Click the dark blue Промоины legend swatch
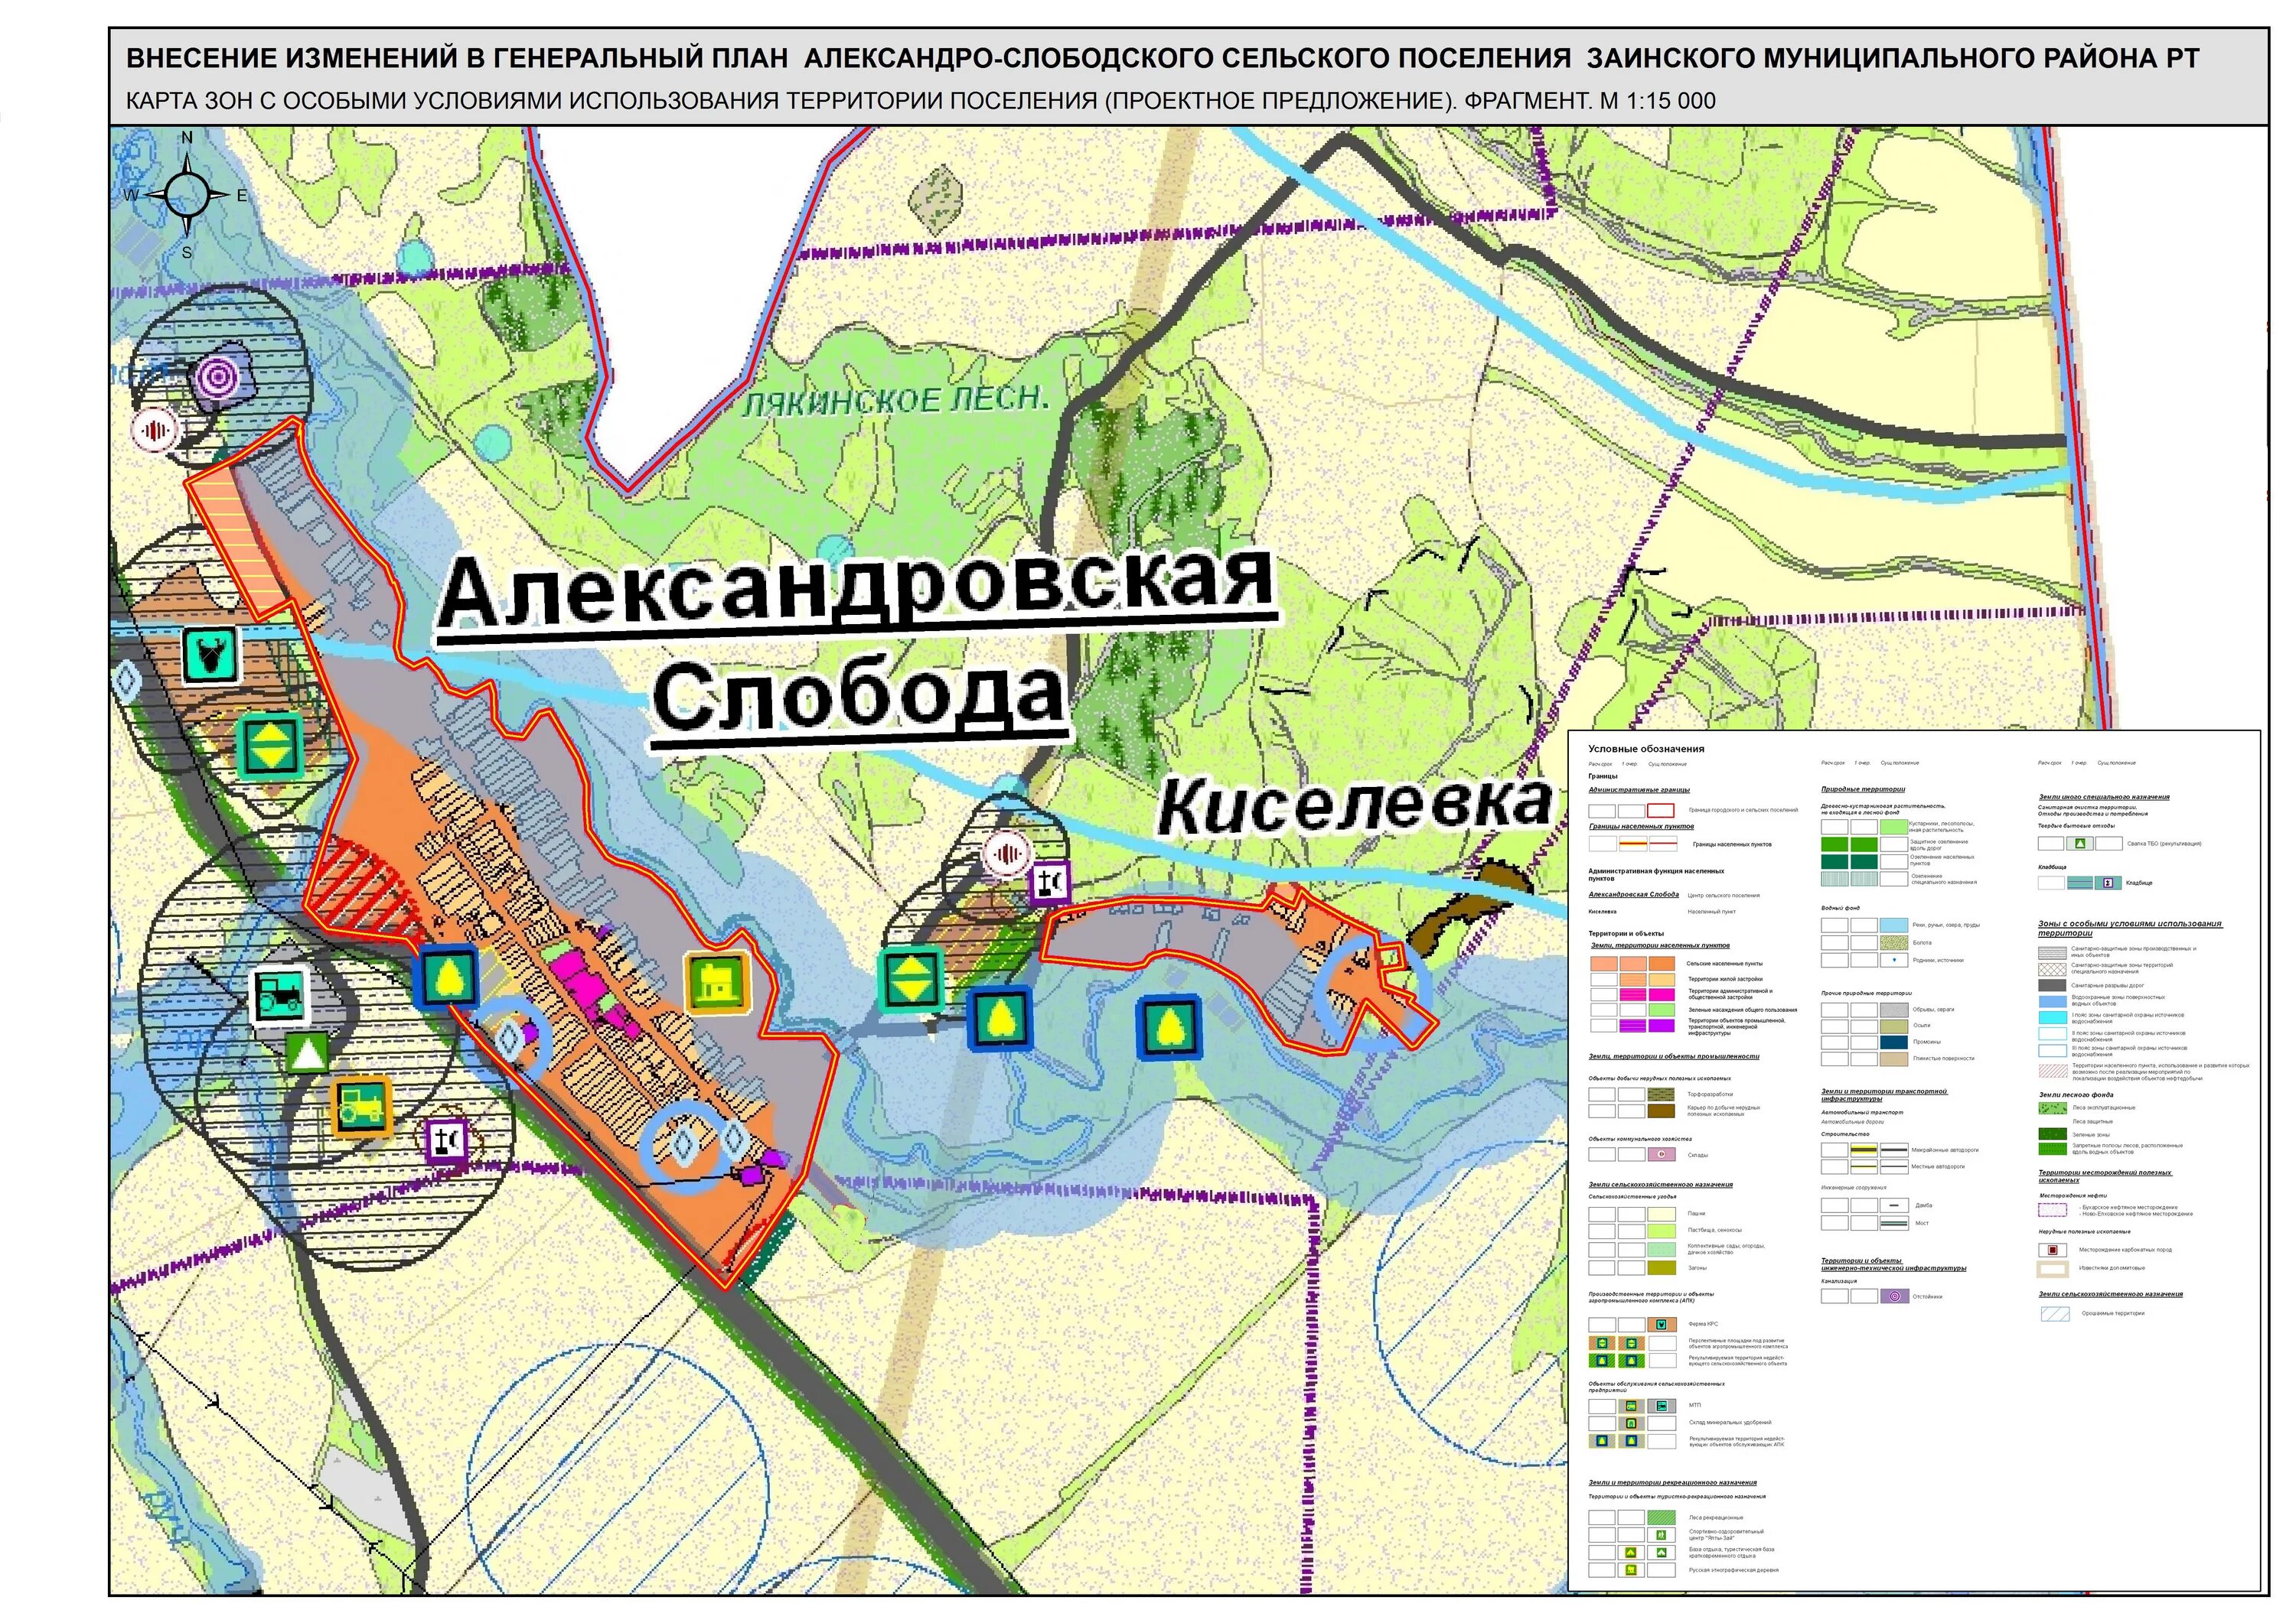This screenshot has height=1623, width=2296. 1894,1042
